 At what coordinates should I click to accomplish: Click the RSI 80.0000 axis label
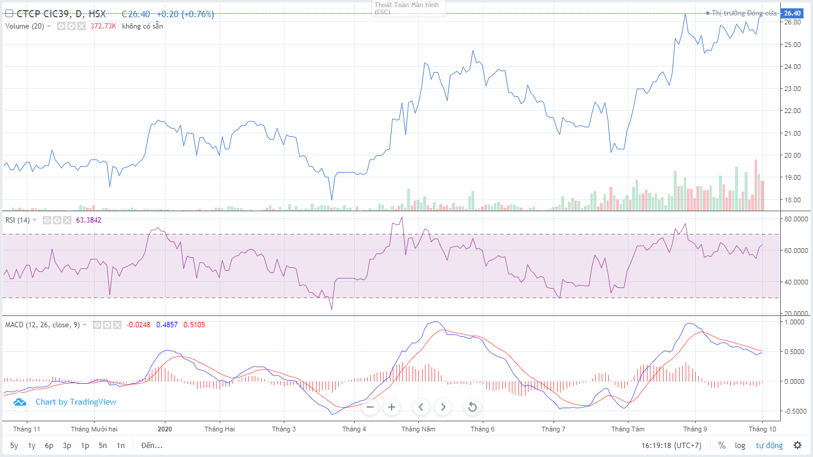(x=795, y=219)
